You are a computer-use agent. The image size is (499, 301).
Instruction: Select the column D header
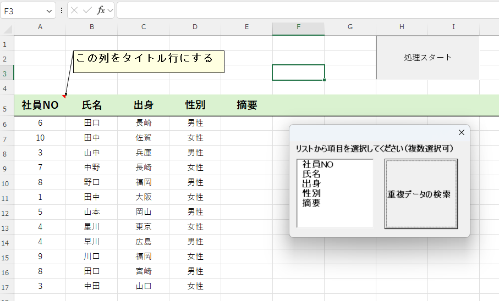[195, 27]
